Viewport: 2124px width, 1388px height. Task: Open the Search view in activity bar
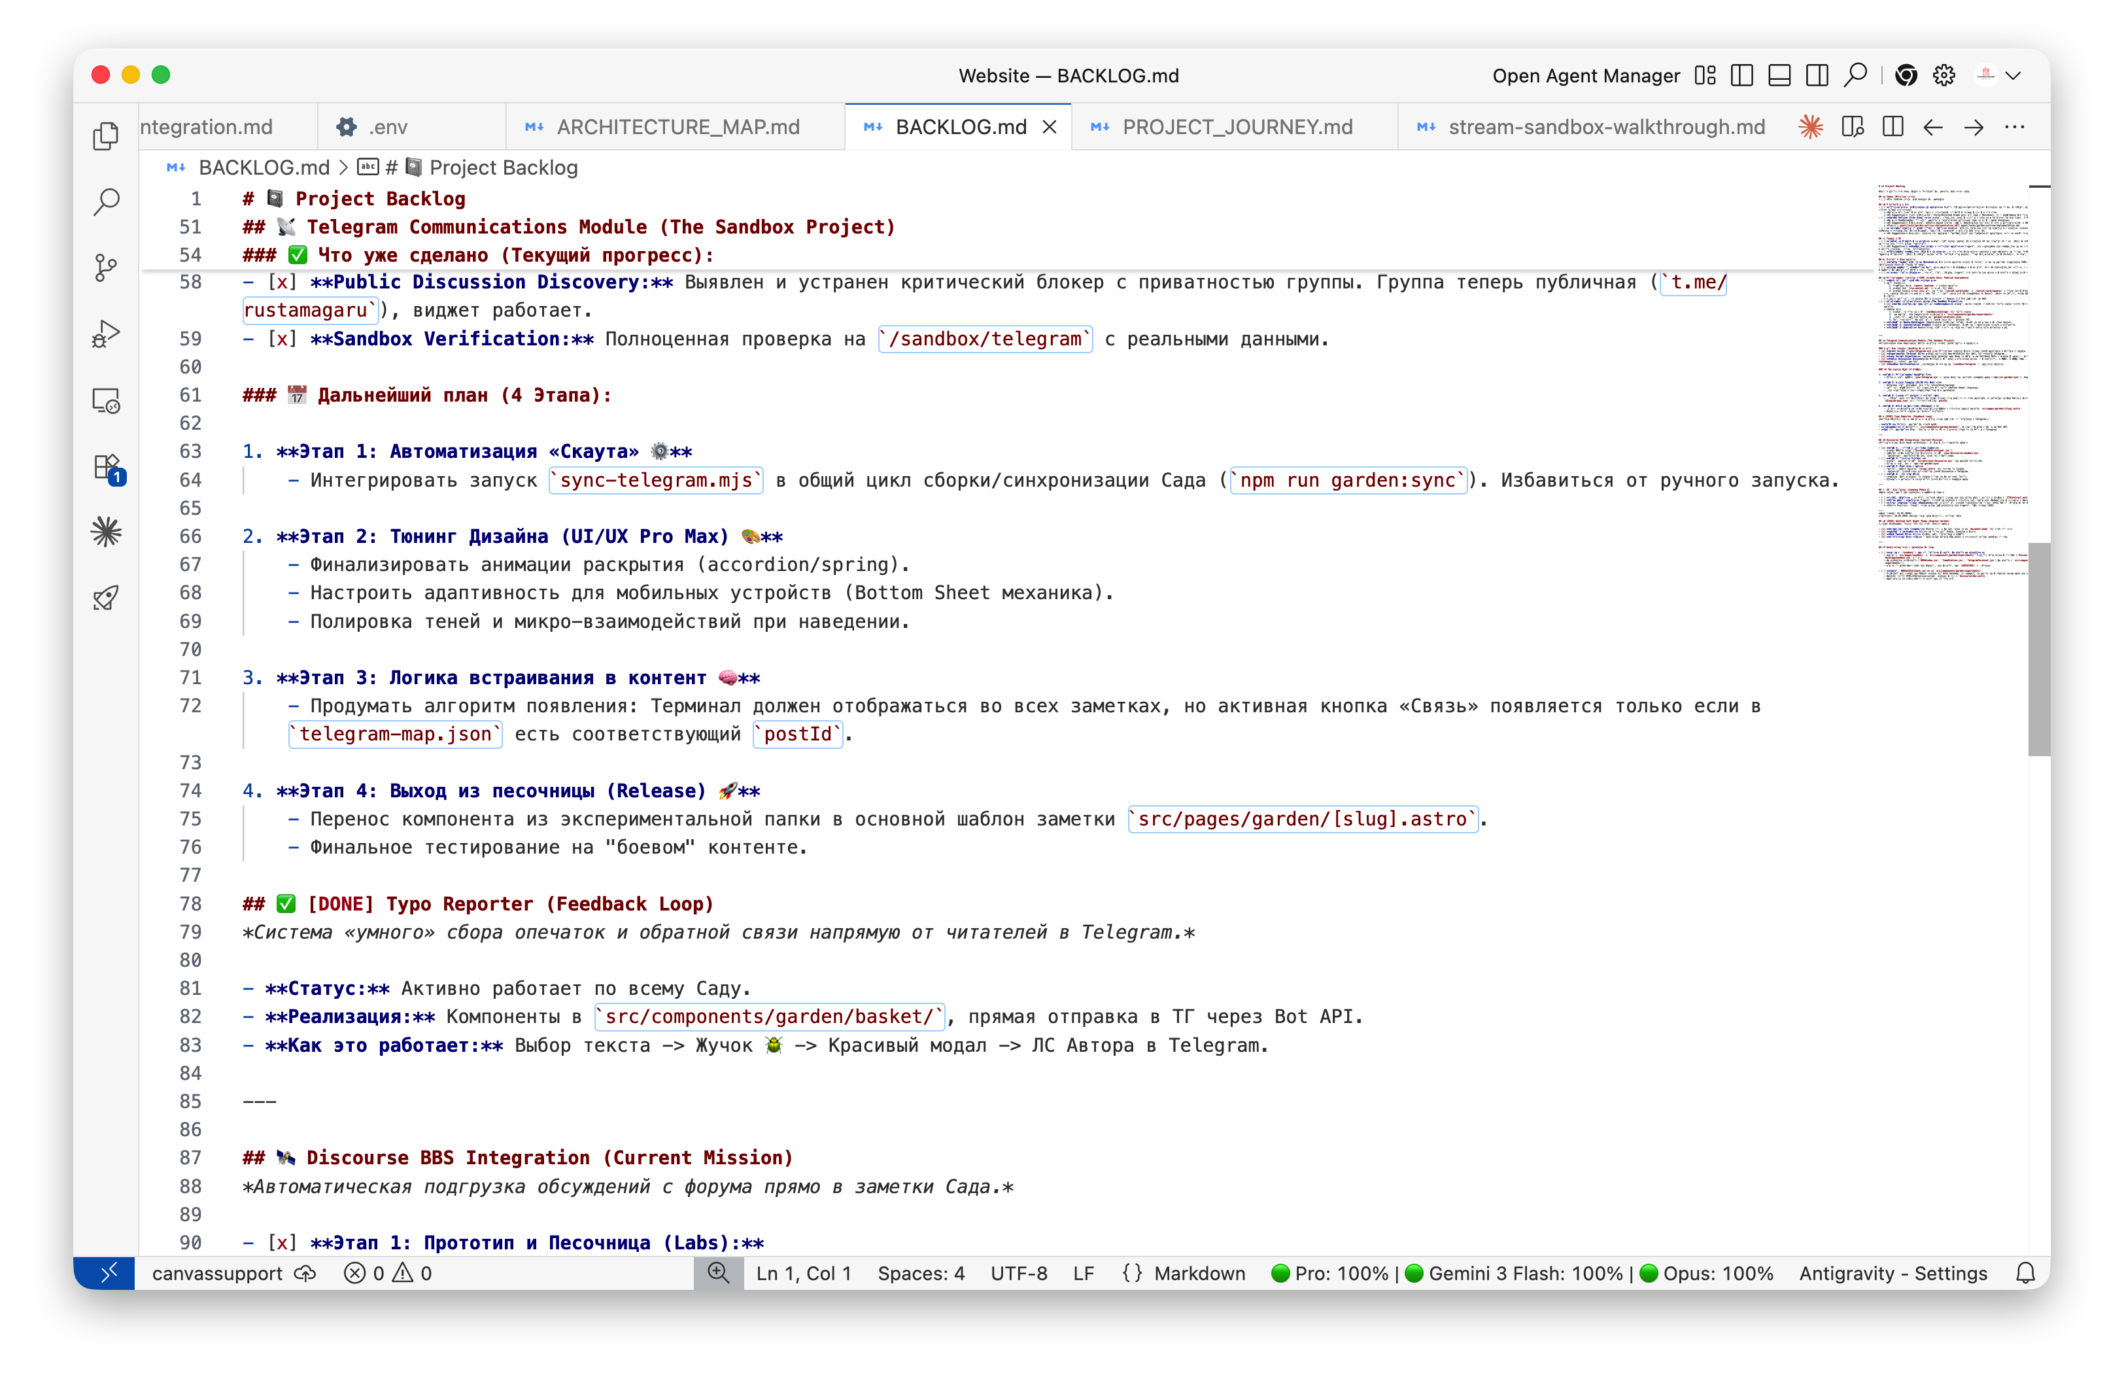click(x=106, y=201)
